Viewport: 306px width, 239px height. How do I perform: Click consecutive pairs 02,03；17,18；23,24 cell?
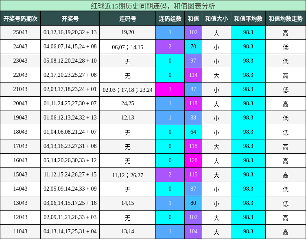[128, 90]
